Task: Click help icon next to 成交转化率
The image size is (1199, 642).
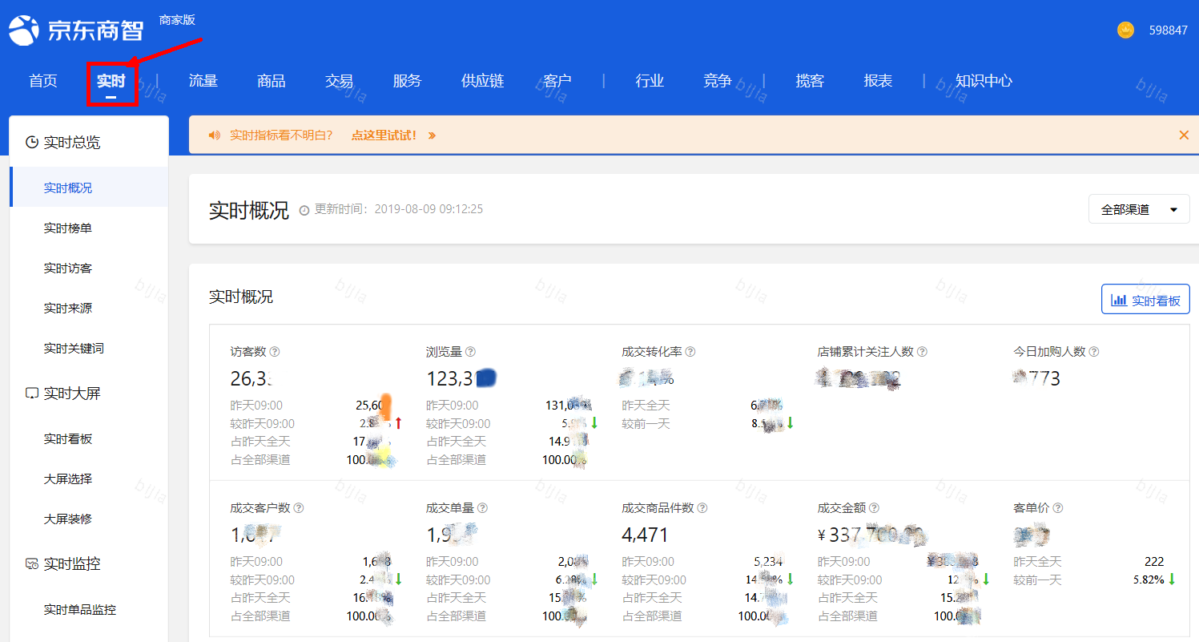Action: click(690, 352)
